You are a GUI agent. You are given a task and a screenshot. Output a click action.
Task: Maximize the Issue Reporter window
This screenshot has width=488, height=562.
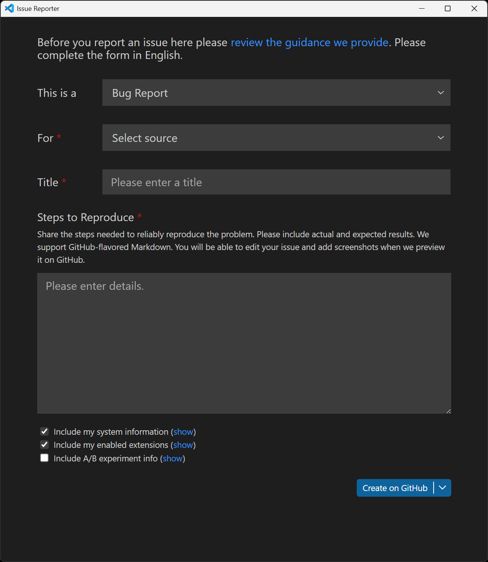(447, 8)
